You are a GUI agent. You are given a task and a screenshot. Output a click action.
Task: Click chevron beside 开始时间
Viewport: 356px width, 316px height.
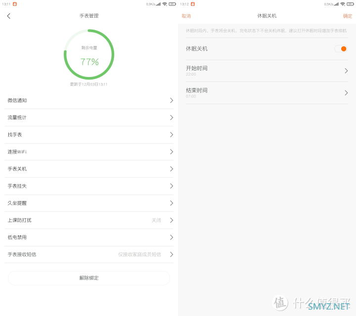coord(346,71)
